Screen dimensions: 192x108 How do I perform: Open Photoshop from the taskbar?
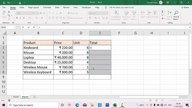107,105
